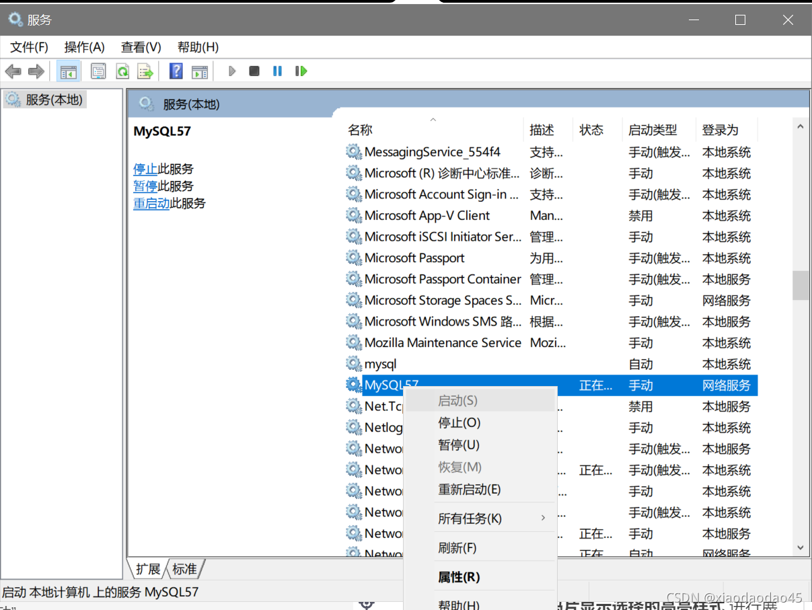This screenshot has height=610, width=812.
Task: Restart the service with the restart icon
Action: pyautogui.click(x=301, y=71)
